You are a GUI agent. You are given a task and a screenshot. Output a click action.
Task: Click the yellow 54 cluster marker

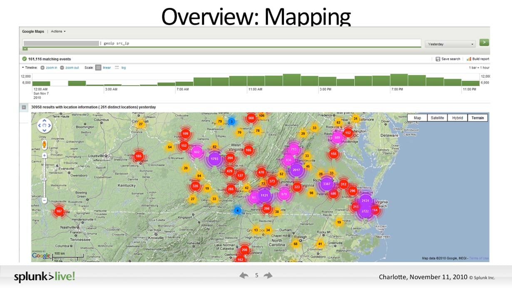click(169, 147)
